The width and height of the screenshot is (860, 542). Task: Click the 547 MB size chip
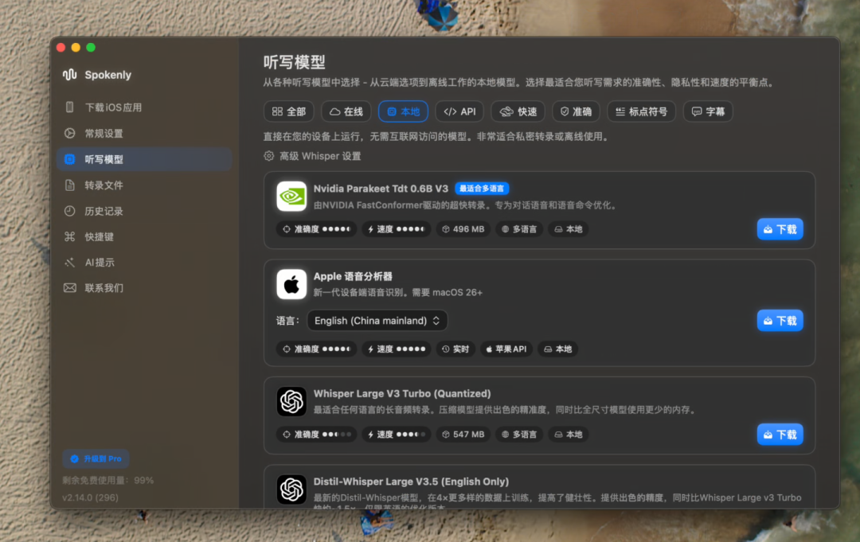pyautogui.click(x=463, y=435)
